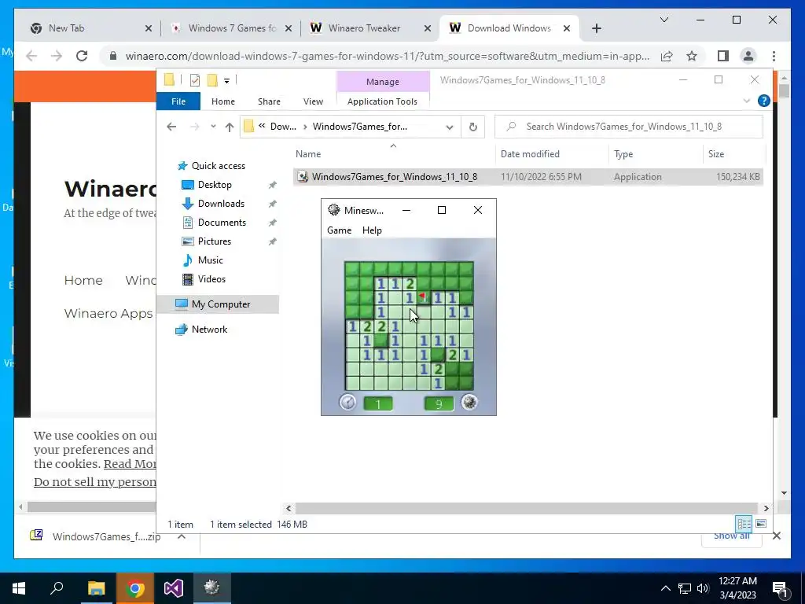Click the Explorer up-one-level arrow
Screen dimensions: 805x604
[x=230, y=127]
